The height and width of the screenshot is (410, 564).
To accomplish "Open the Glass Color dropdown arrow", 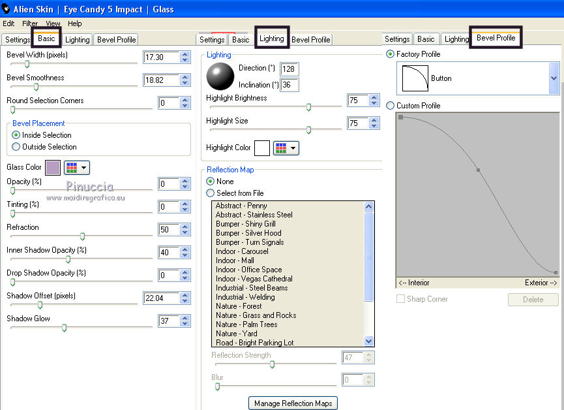I will coord(85,168).
